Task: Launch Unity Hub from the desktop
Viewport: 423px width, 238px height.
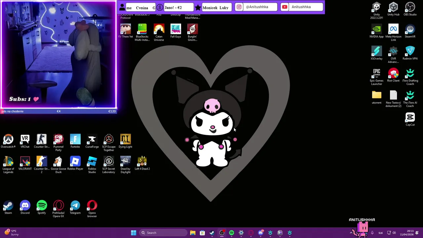Action: pyautogui.click(x=393, y=9)
